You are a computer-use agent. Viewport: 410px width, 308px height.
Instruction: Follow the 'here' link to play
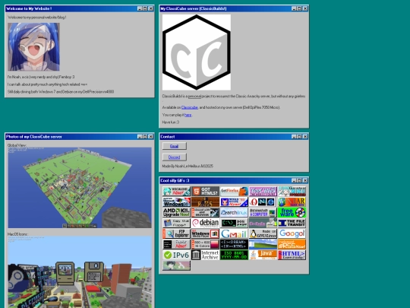click(188, 115)
